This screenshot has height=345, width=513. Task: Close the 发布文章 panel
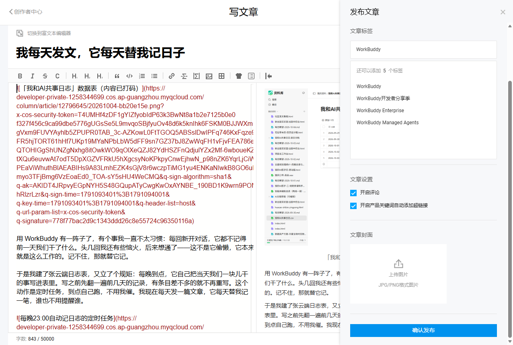coord(503,12)
